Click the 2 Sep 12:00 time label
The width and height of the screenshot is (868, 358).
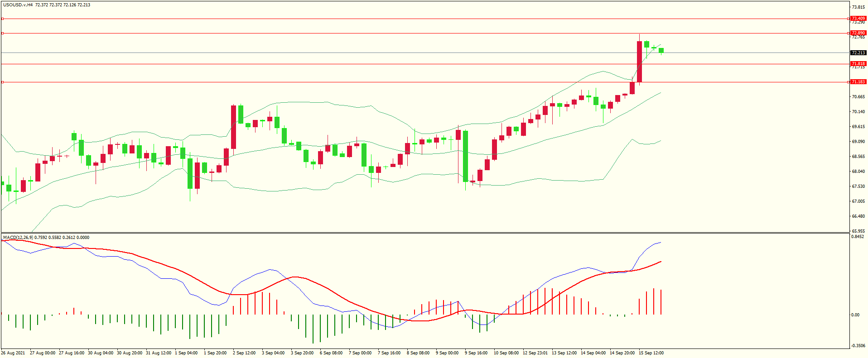[244, 353]
